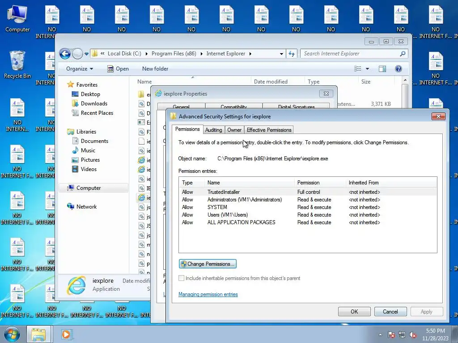The height and width of the screenshot is (343, 458).
Task: Select the TrustedInstaller permission entry
Action: point(308,192)
